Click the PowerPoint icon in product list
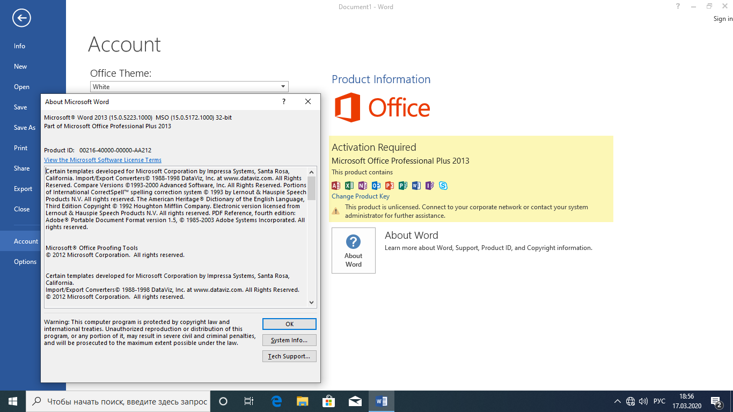733x412 pixels. (390, 186)
